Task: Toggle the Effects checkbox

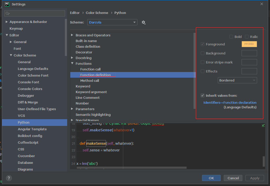Action: (203, 71)
